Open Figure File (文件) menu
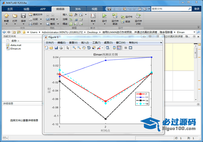203x142 pixels. click(50, 43)
